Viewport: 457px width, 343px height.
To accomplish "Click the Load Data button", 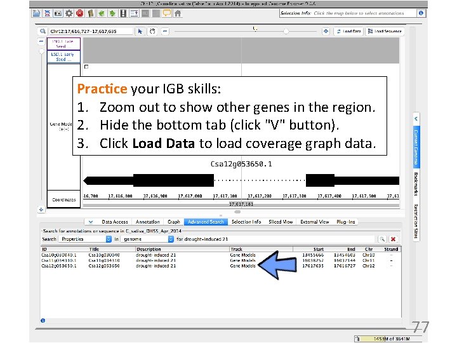I will [x=348, y=31].
